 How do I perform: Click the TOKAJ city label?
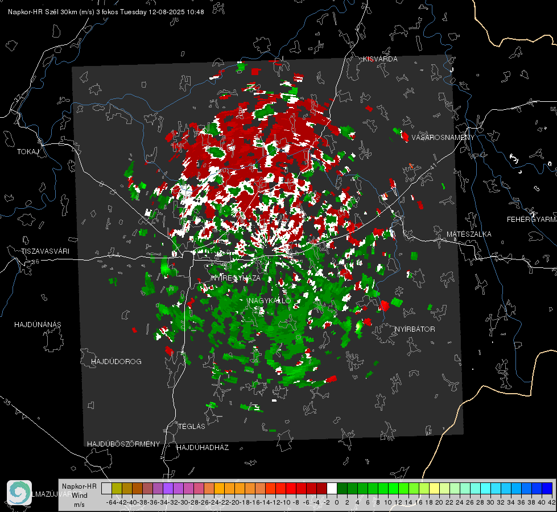coord(28,152)
